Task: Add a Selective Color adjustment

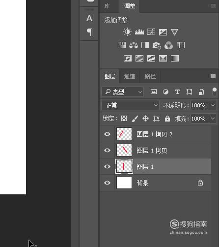Action: [163, 58]
